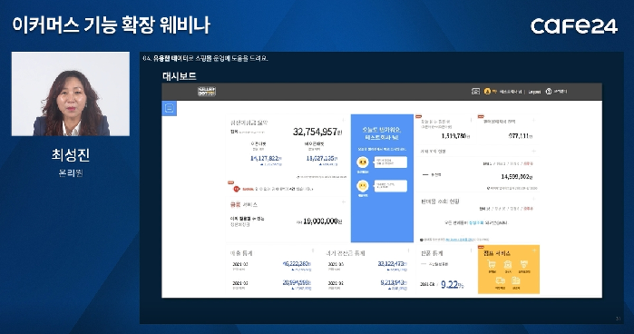Expand the yellow service panel plus
The height and width of the screenshot is (334, 634).
click(x=534, y=250)
